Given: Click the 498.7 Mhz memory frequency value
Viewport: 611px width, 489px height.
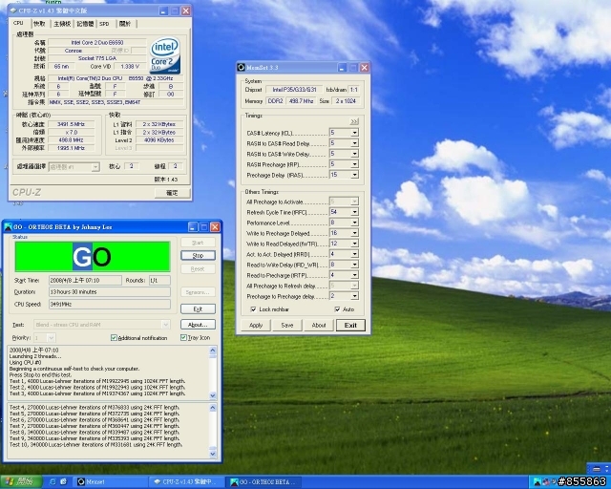Looking at the screenshot, I should pyautogui.click(x=301, y=101).
